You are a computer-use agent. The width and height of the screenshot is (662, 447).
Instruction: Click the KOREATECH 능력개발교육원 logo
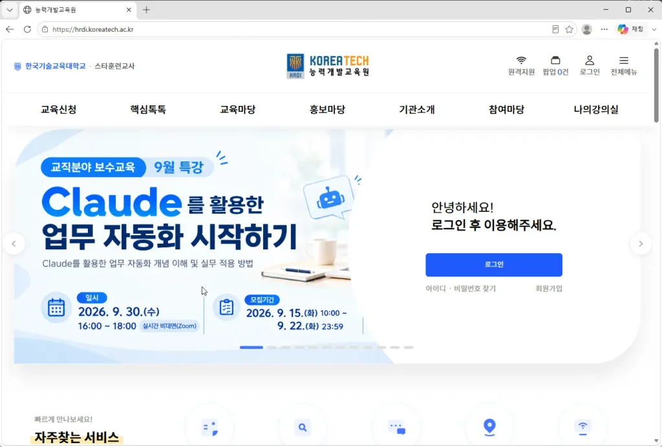[328, 66]
